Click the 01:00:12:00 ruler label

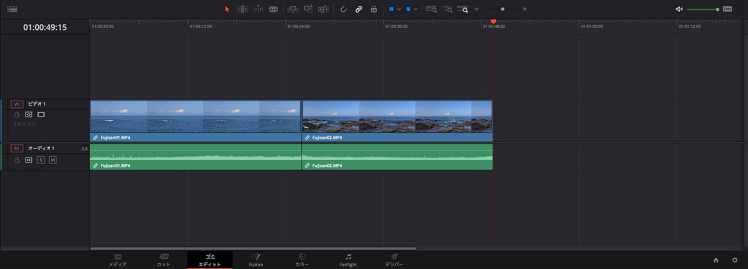click(x=201, y=27)
